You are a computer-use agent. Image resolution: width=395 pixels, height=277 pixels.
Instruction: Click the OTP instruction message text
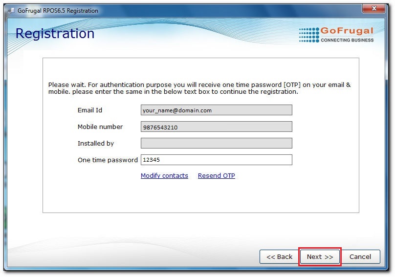(199, 88)
